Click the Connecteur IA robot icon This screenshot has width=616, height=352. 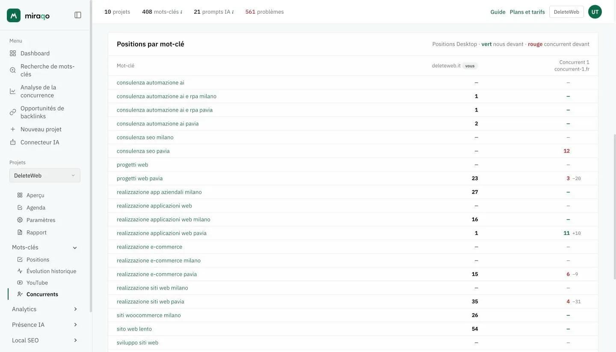point(13,142)
